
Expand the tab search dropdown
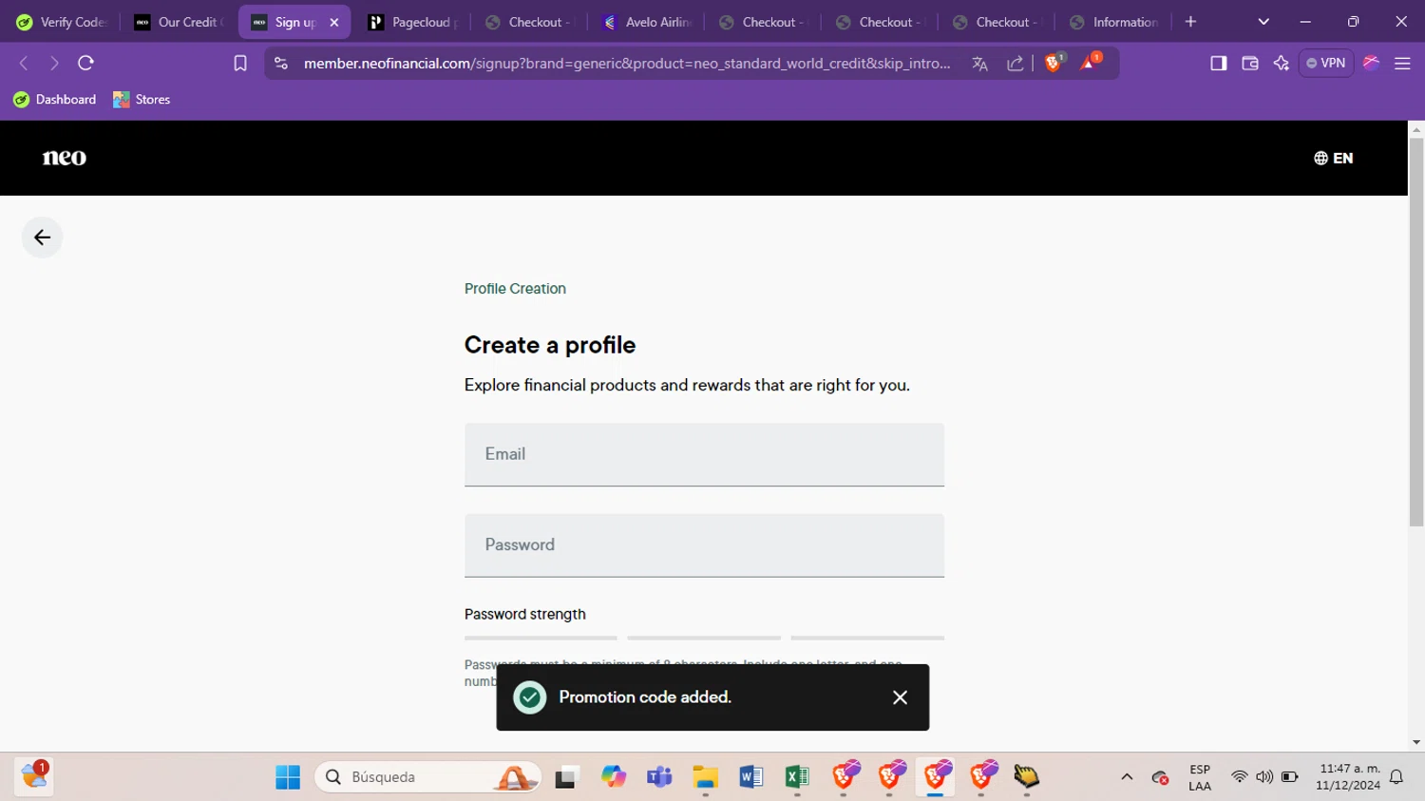coord(1263,22)
